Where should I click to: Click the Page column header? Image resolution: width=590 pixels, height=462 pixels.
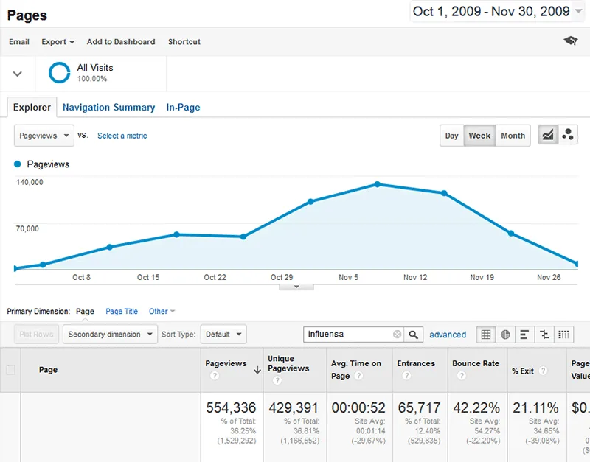pyautogui.click(x=48, y=369)
